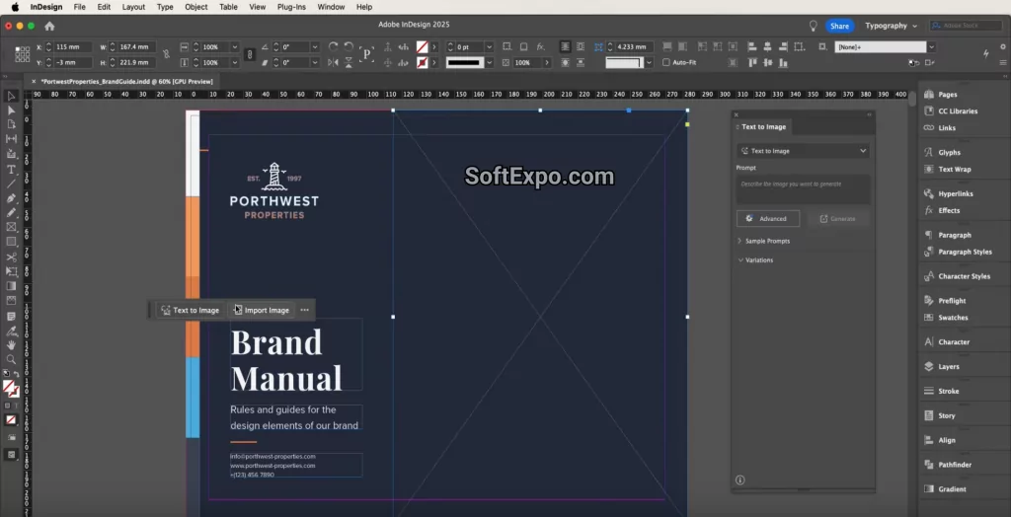This screenshot has height=517, width=1011.
Task: Toggle the Auto-Fit checkbox
Action: (666, 62)
